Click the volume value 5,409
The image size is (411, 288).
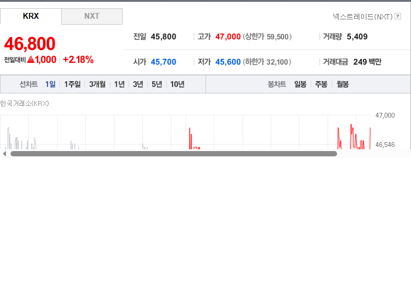pos(357,36)
